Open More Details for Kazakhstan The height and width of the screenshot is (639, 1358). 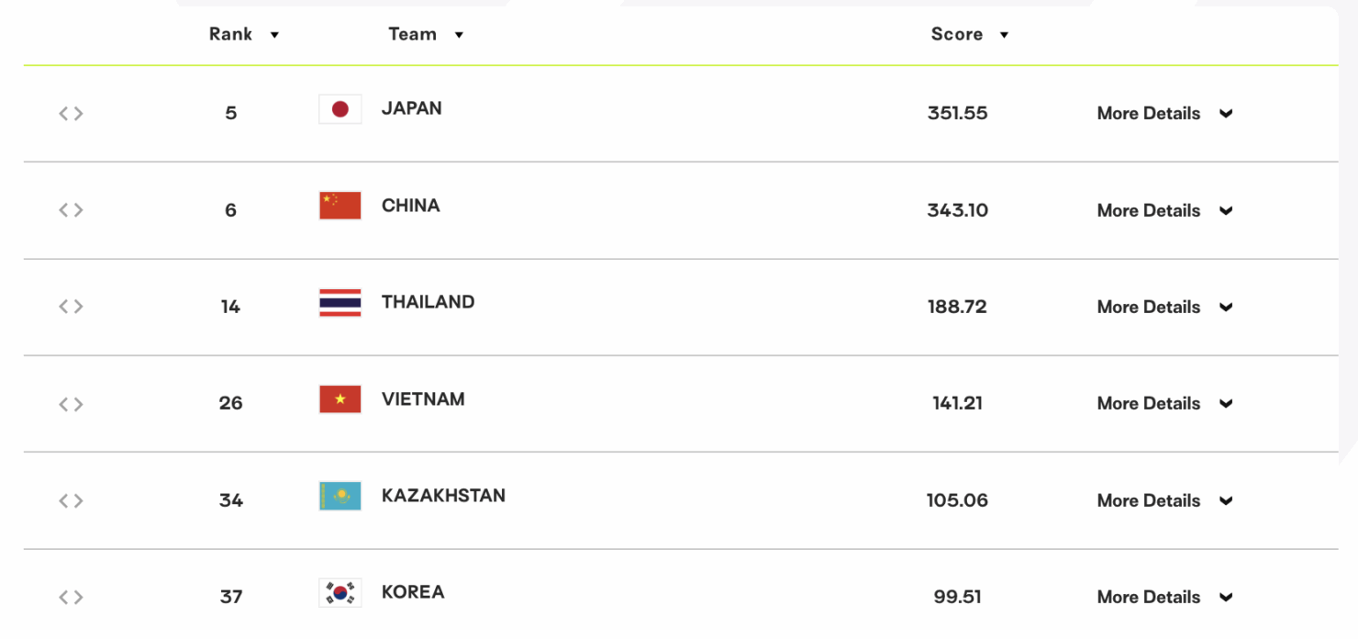click(1164, 501)
